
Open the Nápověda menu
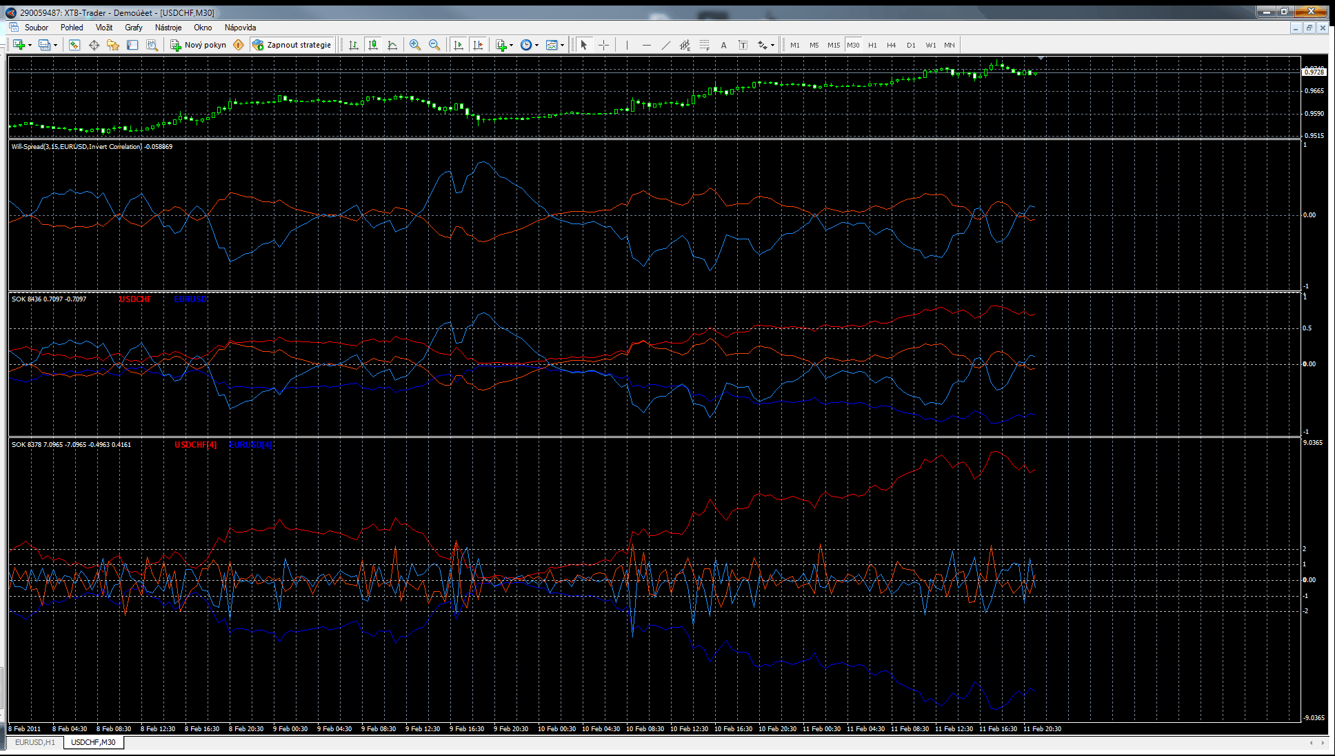pos(240,28)
